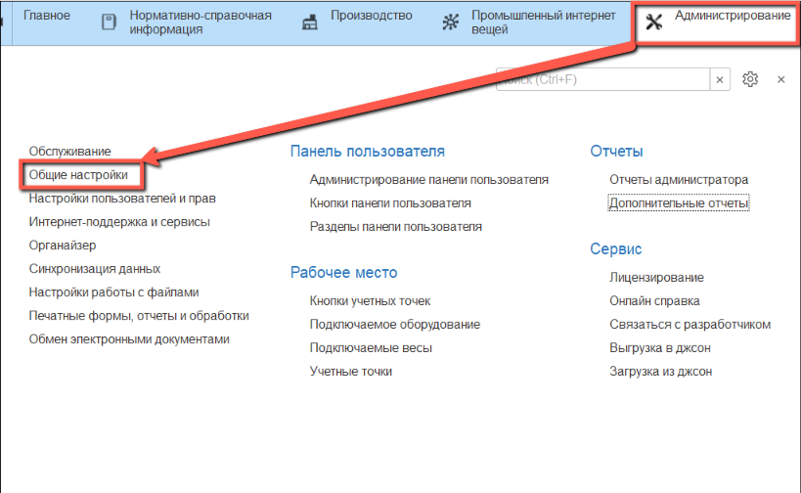Close the functions menu panel
This screenshot has width=801, height=493.
click(781, 79)
